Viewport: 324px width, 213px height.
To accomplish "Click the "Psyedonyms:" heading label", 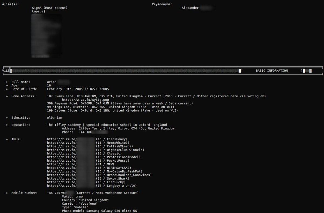I will pyautogui.click(x=162, y=4).
